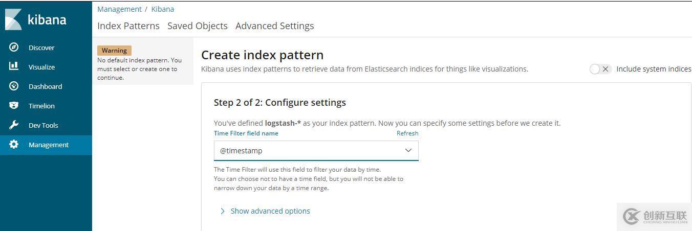Toggle the Include system indices switch
Image resolution: width=692 pixels, height=231 pixels.
tap(600, 69)
